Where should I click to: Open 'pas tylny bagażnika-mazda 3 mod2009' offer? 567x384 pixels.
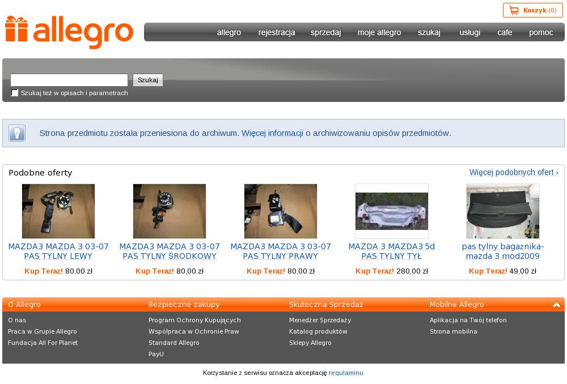(x=502, y=251)
